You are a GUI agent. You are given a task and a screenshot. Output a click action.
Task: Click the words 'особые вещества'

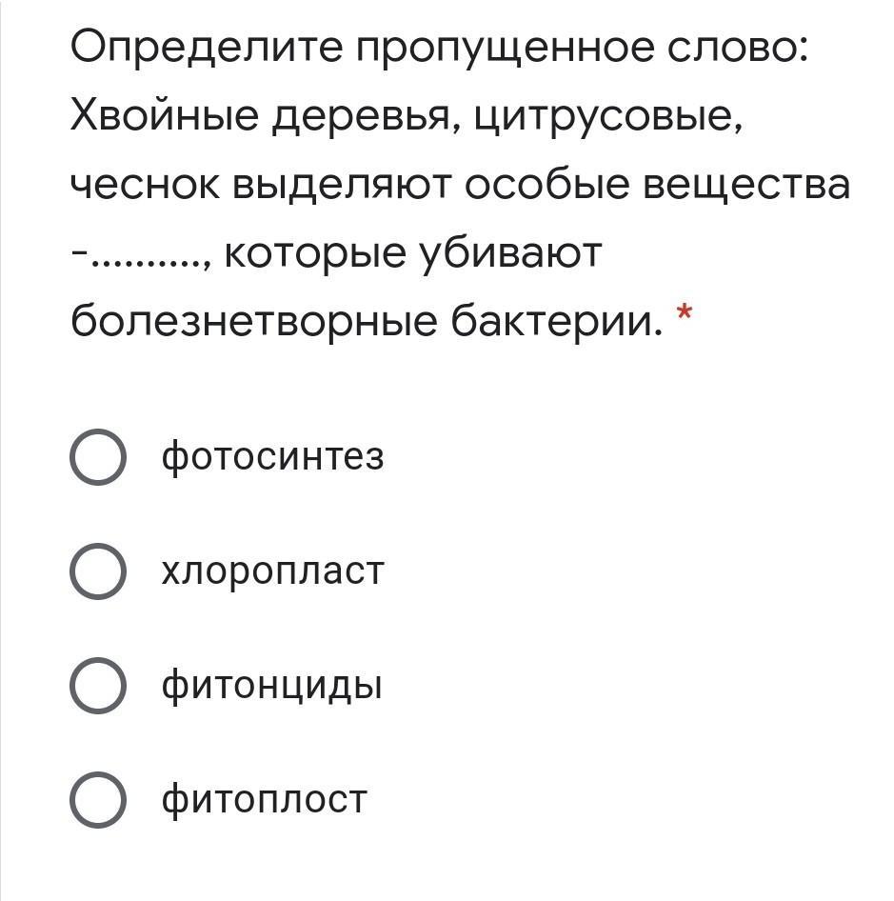(x=657, y=187)
